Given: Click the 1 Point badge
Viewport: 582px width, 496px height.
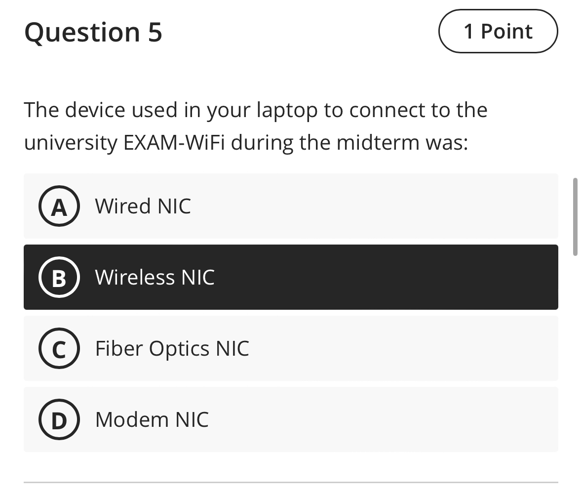Looking at the screenshot, I should click(498, 31).
